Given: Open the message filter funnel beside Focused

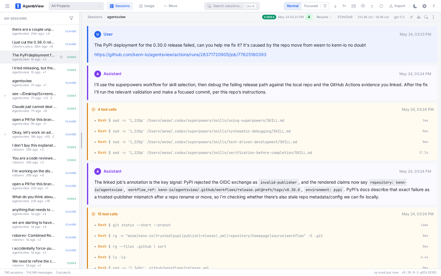Looking at the screenshot, I should point(325,6).
